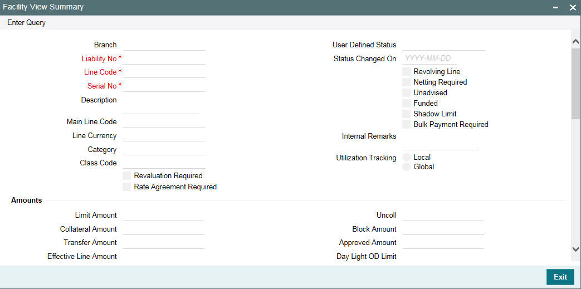Focus the Uncoll field

tap(443, 215)
